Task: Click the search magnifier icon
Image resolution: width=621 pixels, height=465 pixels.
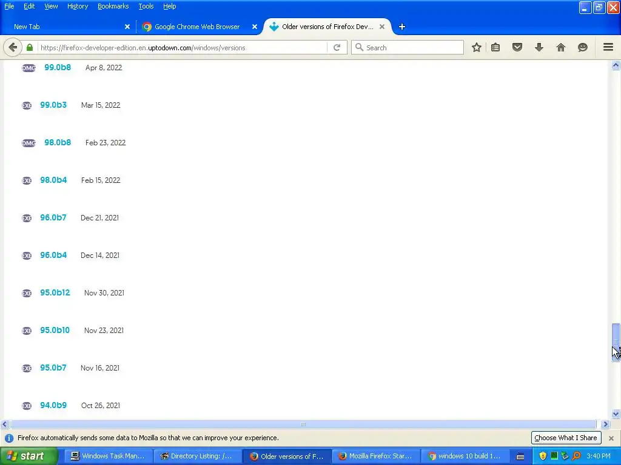Action: click(x=359, y=47)
